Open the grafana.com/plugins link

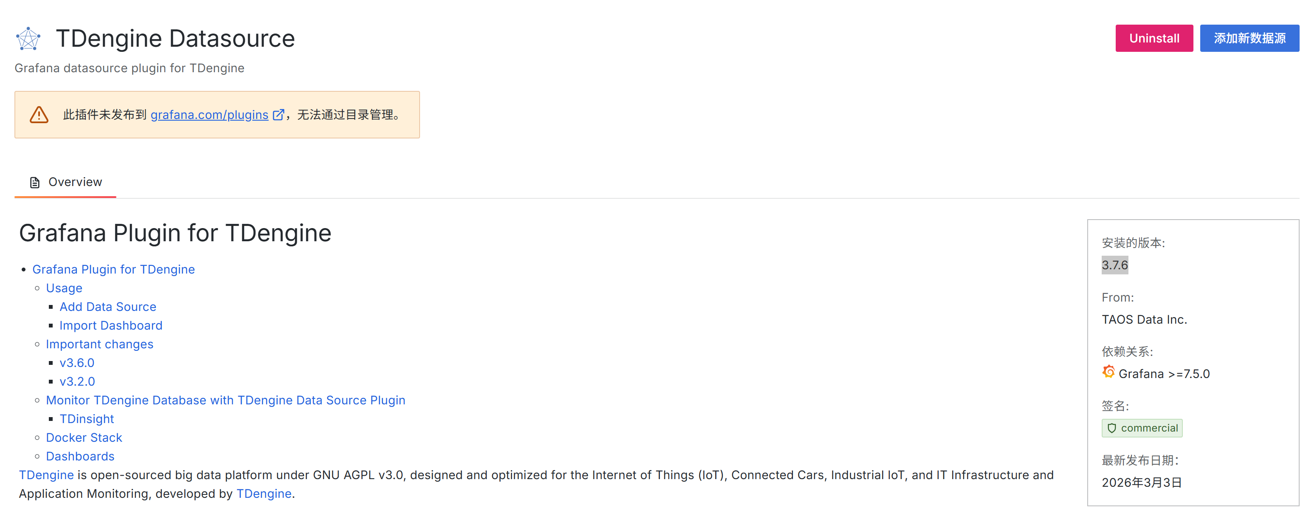pos(209,115)
